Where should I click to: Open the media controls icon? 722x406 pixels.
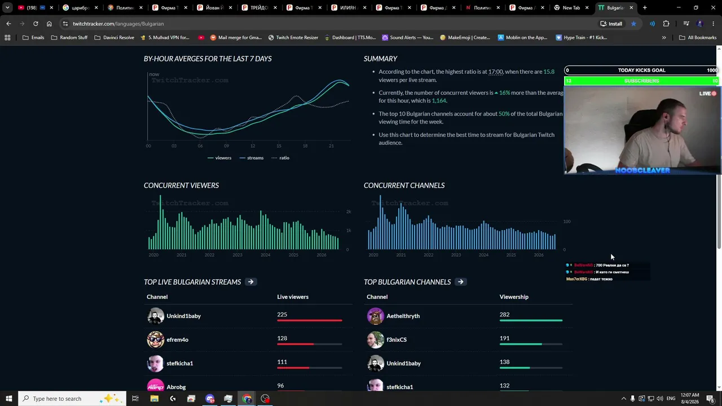(x=686, y=24)
